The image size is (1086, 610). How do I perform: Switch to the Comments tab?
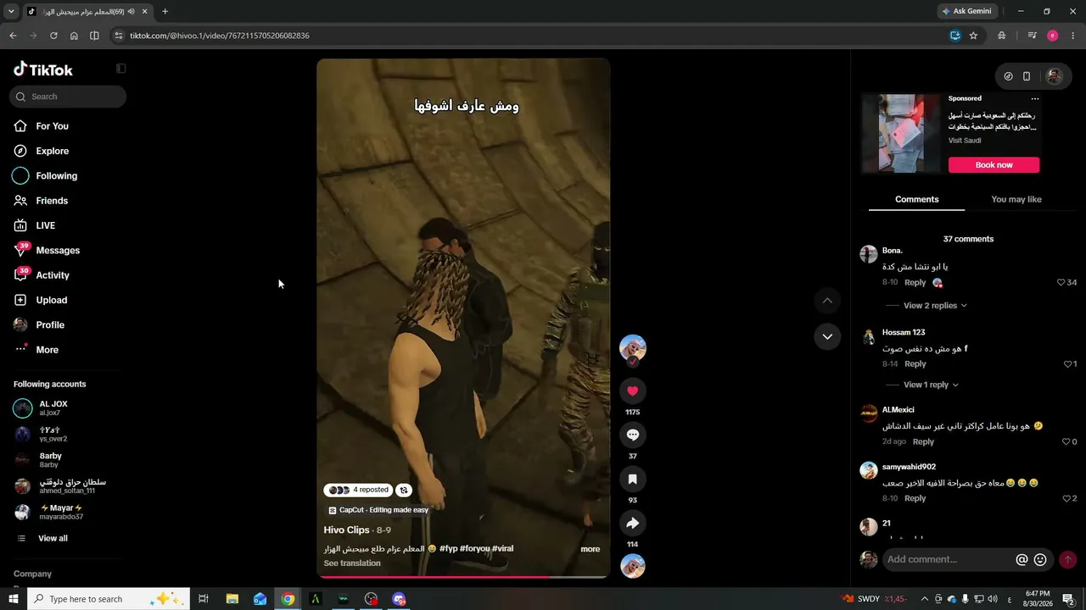(x=916, y=200)
